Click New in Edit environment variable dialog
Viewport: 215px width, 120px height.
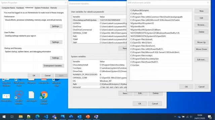pos(202,11)
